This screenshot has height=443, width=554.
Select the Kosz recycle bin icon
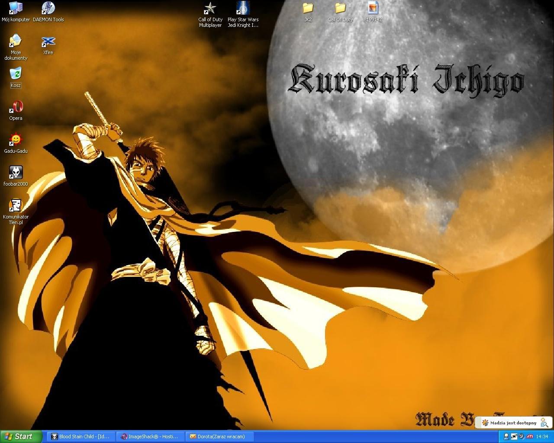click(16, 77)
